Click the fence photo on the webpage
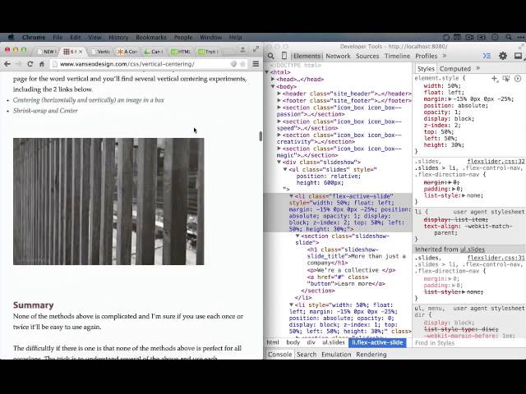 coord(108,201)
